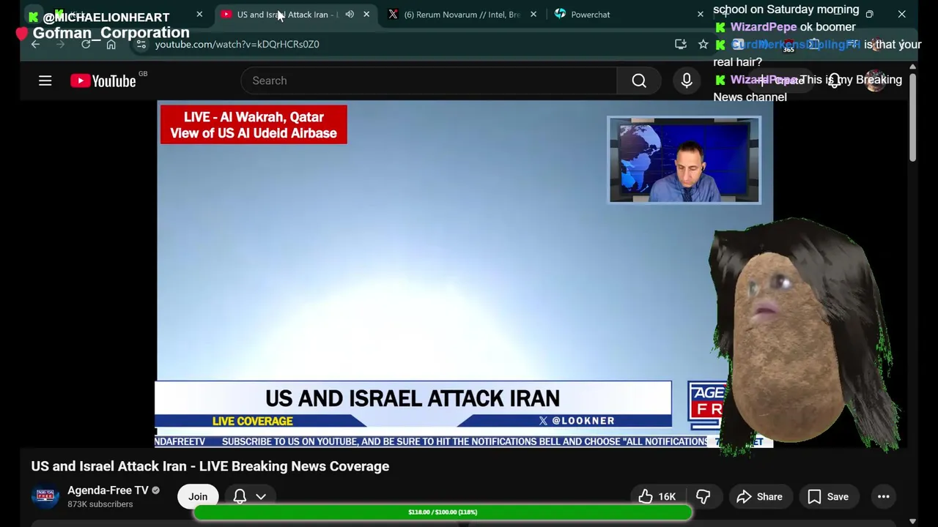Click the 873K subscribers text
938x527 pixels.
coord(100,504)
